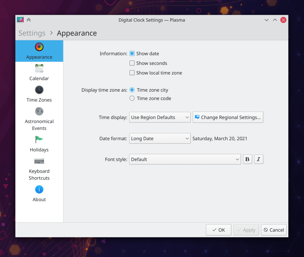Expand the Date format Long Date dropdown
The image size is (304, 257).
(160, 138)
